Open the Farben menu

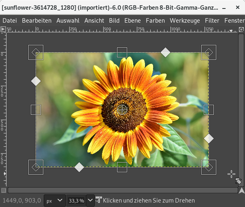coord(155,21)
